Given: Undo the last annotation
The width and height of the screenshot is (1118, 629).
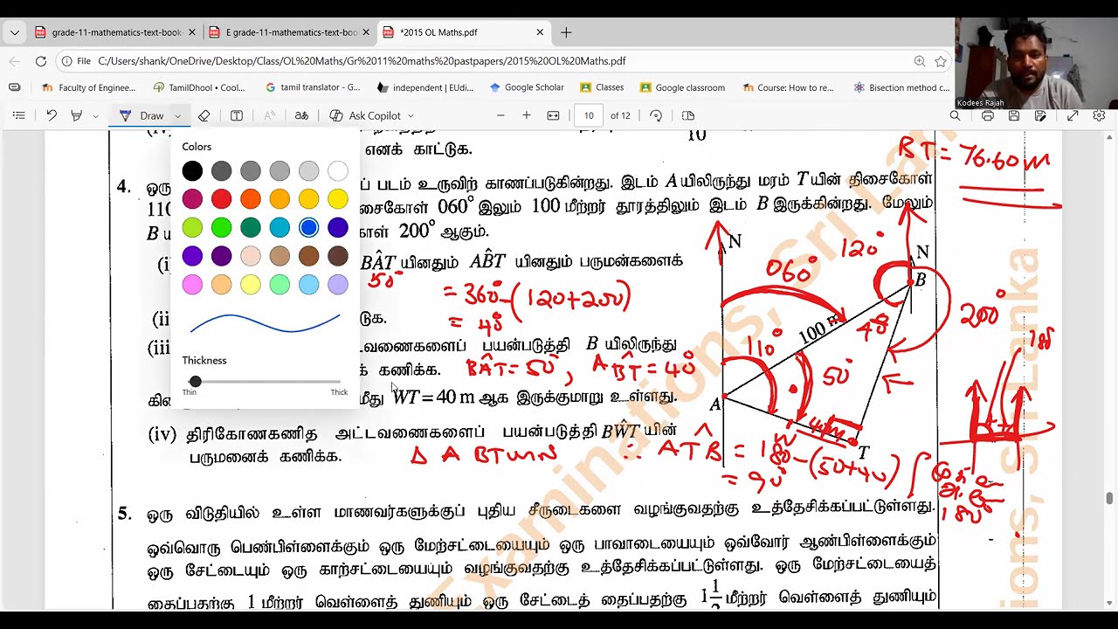Looking at the screenshot, I should point(52,115).
